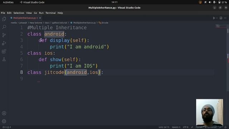Open the Explorer view in the activity bar
This screenshot has height=129, width=229.
point(4,19)
